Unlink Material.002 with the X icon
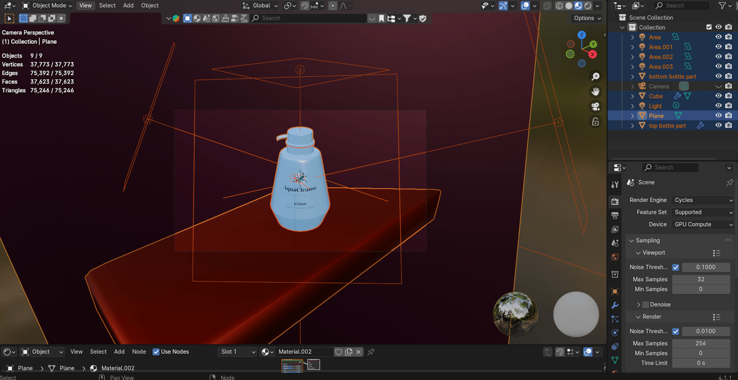 pyautogui.click(x=359, y=352)
